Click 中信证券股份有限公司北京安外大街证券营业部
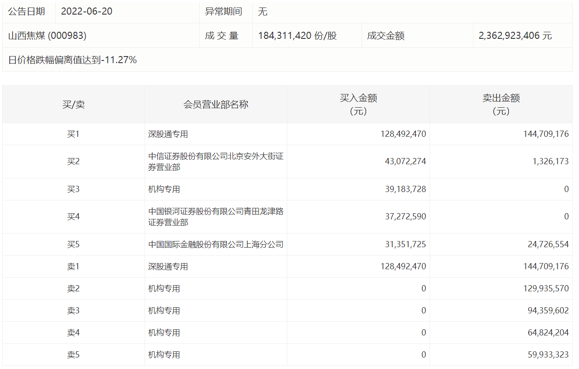579x369 pixels. [x=216, y=162]
